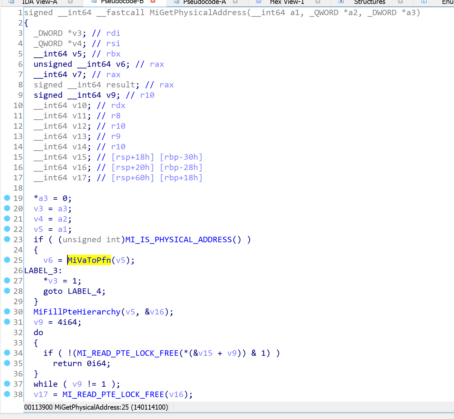Switch to the Pseudocode-A tab

[204, 2]
